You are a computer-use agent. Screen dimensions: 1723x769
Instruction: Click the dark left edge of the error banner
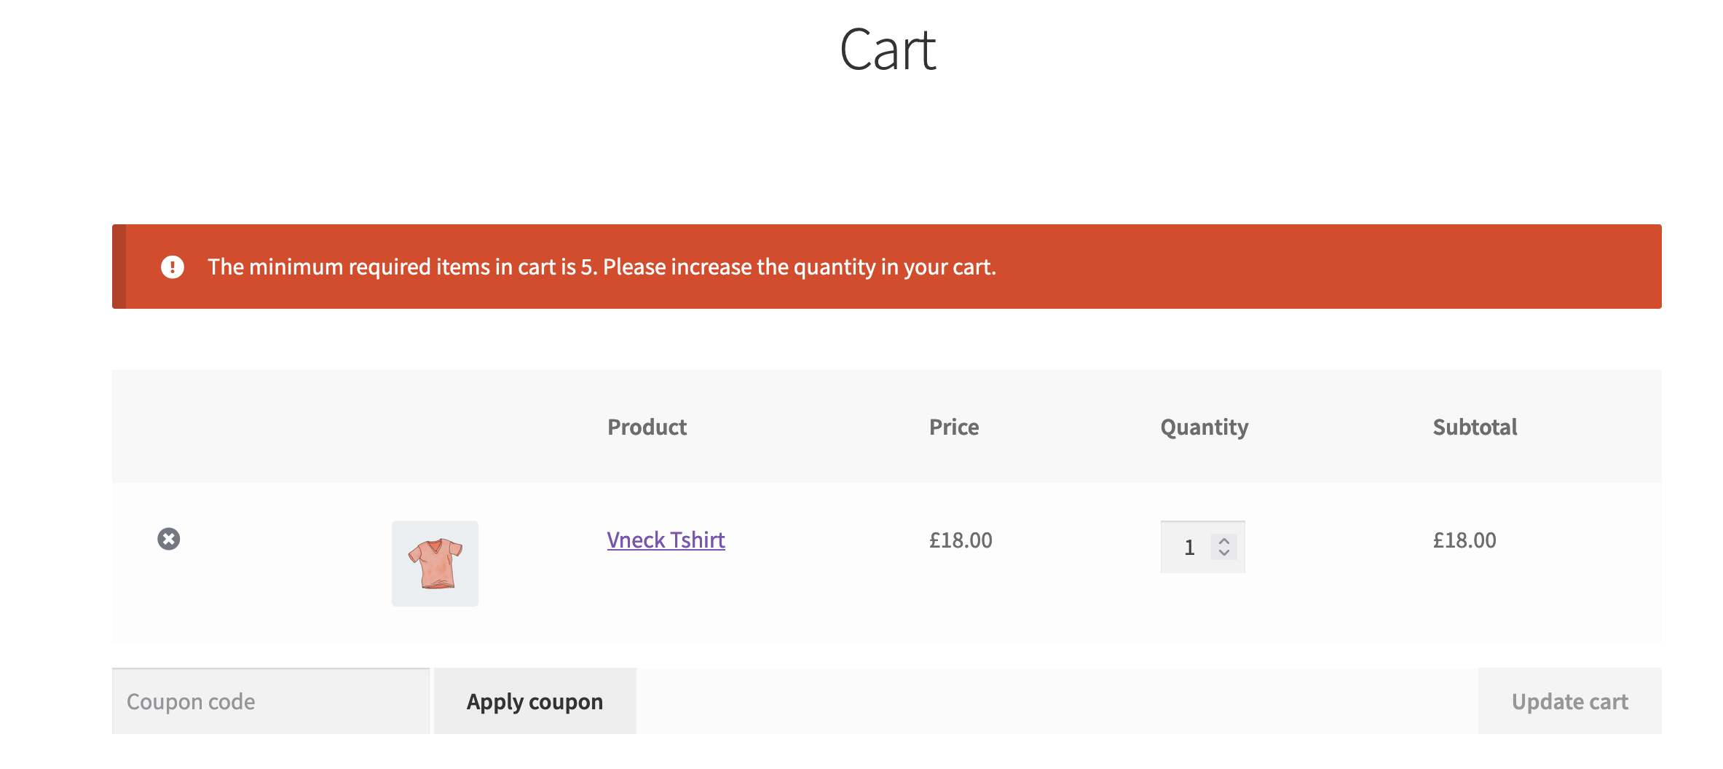[119, 267]
